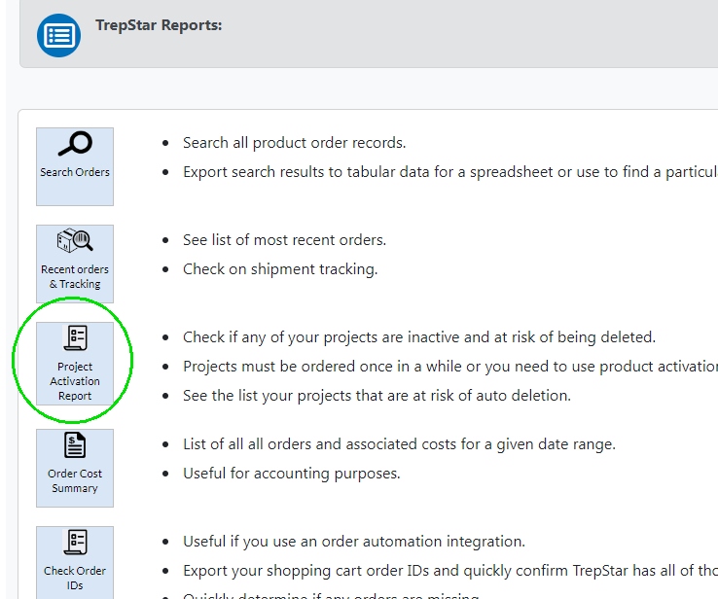Click 'Check if any of your projects are inactive' line
Image resolution: width=718 pixels, height=599 pixels.
(x=419, y=337)
